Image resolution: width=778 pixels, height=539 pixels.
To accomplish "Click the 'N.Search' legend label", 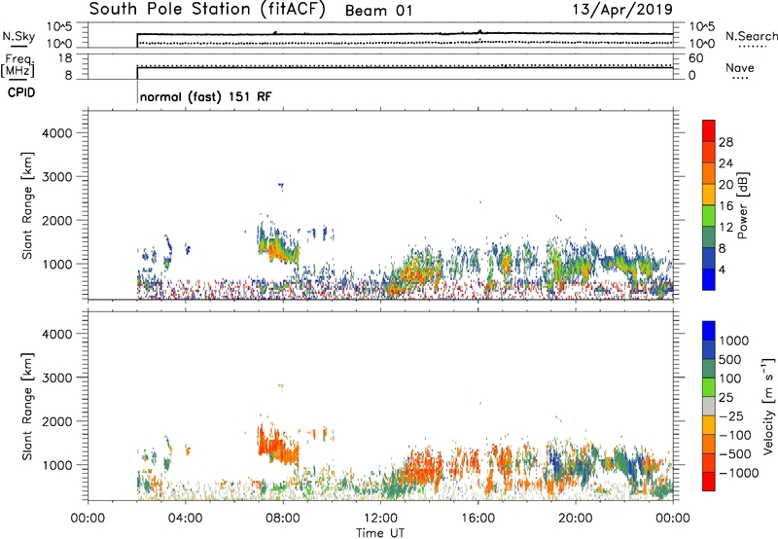I will (x=751, y=36).
